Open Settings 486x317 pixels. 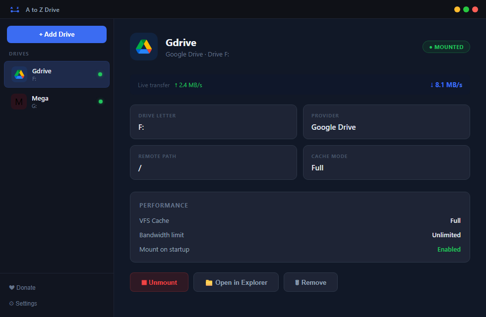[x=23, y=303]
